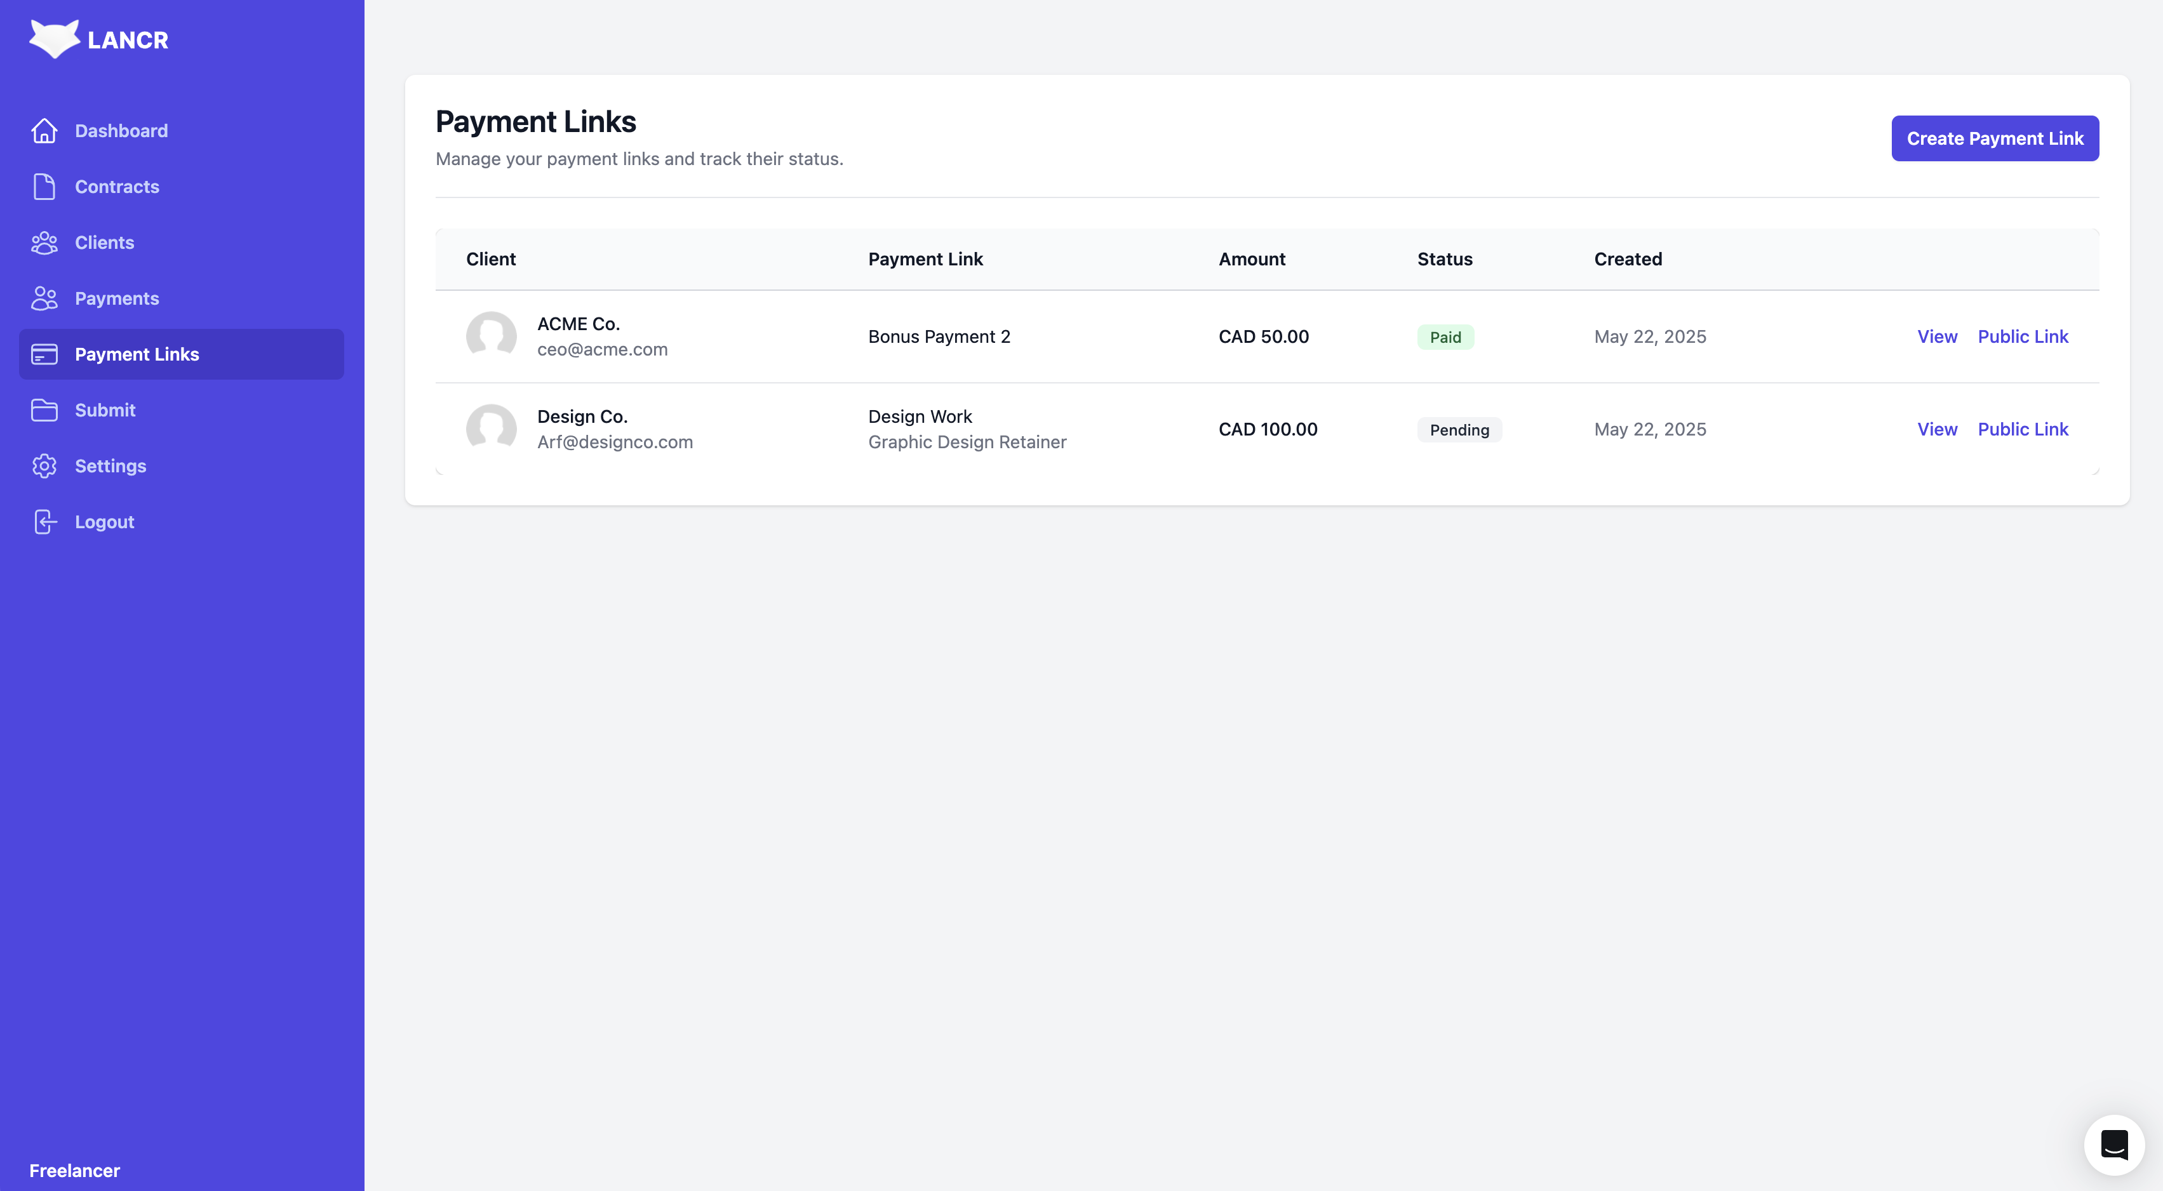
Task: Click the Create Payment Link button
Action: [1995, 138]
